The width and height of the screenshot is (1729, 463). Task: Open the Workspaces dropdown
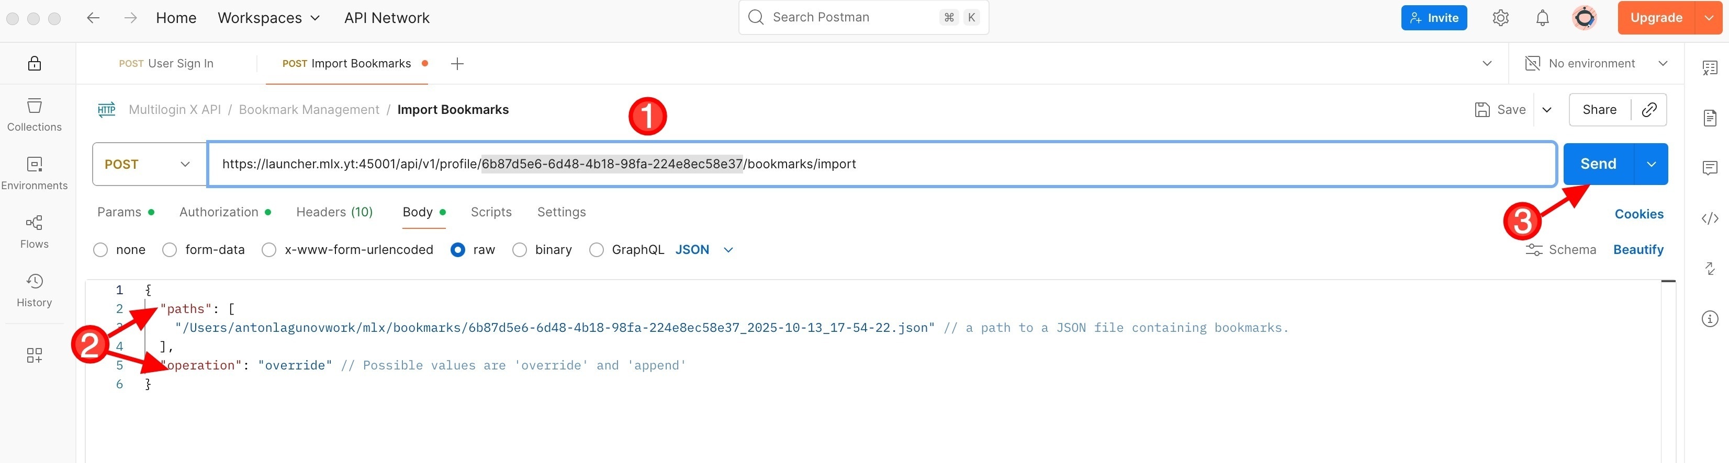(x=268, y=18)
